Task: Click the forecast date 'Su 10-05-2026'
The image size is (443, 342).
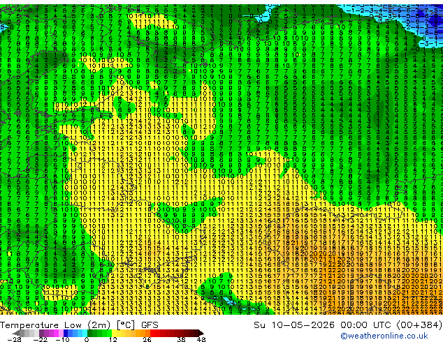Action: [x=295, y=325]
